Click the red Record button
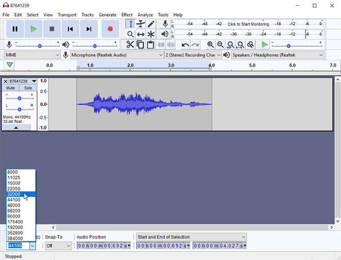This screenshot has height=260, width=341. (110, 29)
